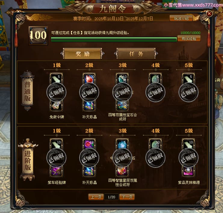
Task: Click the 四等双属性宝石合成符 item icon
Action: click(122, 106)
